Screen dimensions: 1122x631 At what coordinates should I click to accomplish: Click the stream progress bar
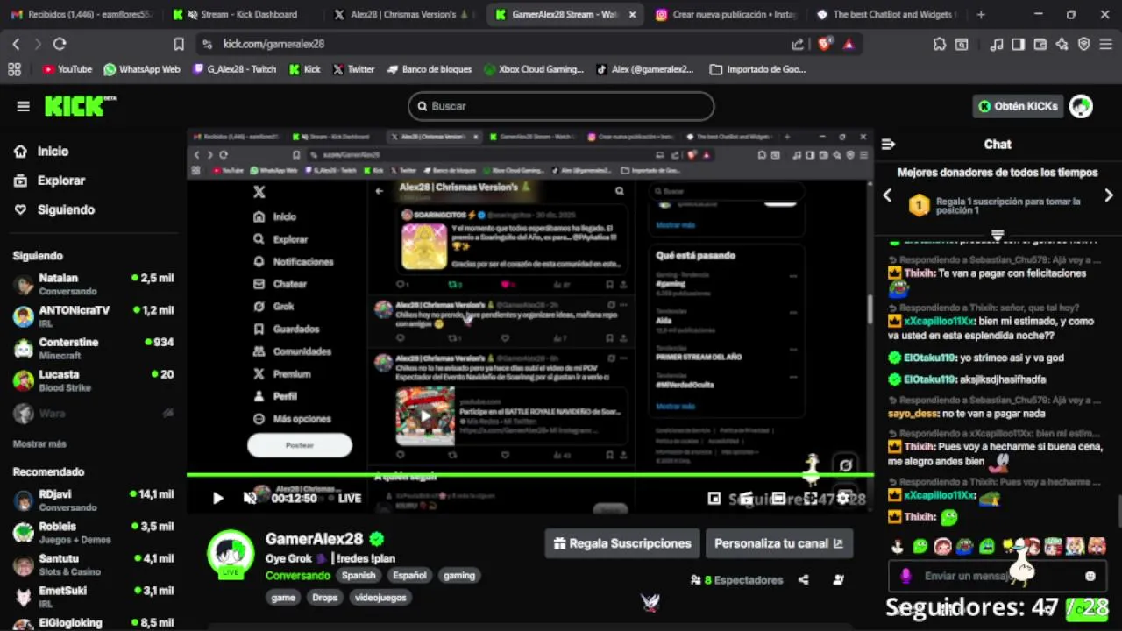[529, 476]
